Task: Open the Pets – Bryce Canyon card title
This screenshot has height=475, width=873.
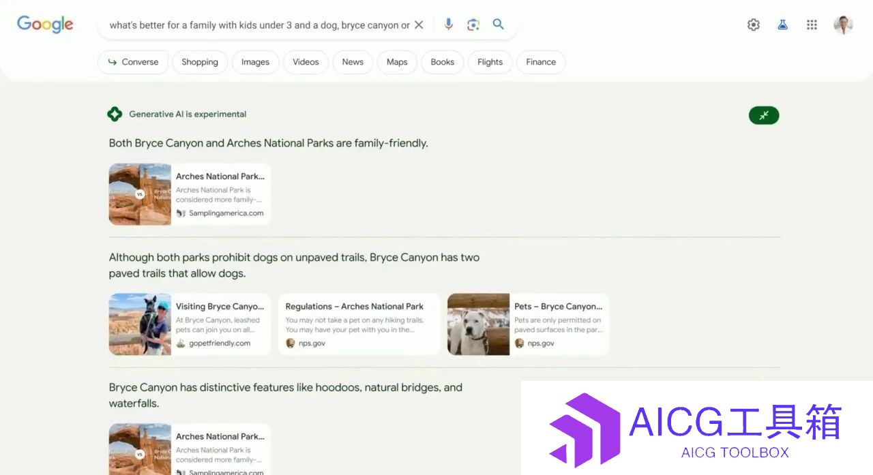Action: pyautogui.click(x=559, y=307)
